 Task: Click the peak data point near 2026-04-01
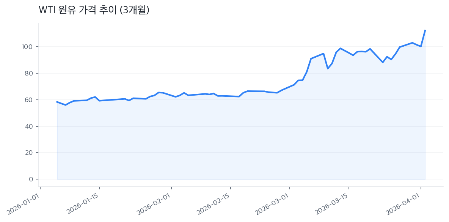tap(425, 30)
